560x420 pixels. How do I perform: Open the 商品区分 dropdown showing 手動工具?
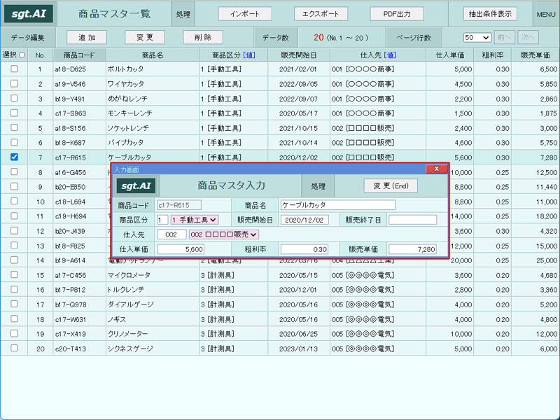click(195, 220)
